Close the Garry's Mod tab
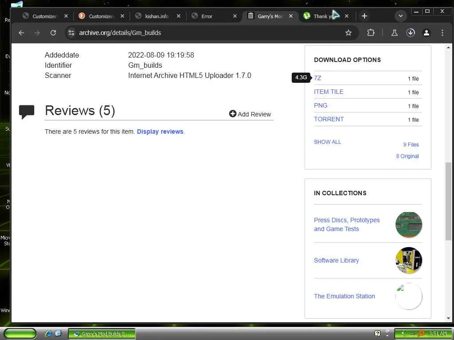The image size is (454, 340). point(291,16)
